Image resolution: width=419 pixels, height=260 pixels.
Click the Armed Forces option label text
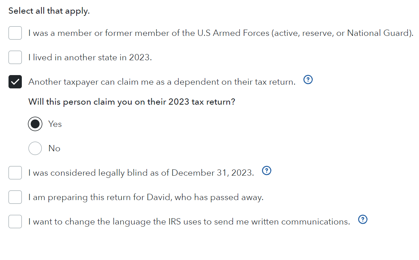[x=221, y=33]
